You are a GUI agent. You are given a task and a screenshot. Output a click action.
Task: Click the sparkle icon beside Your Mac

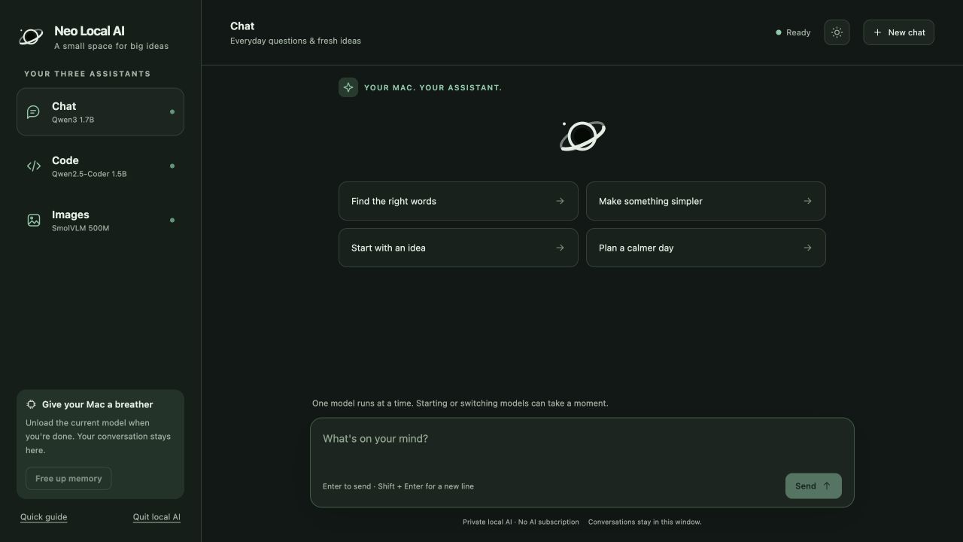point(348,87)
